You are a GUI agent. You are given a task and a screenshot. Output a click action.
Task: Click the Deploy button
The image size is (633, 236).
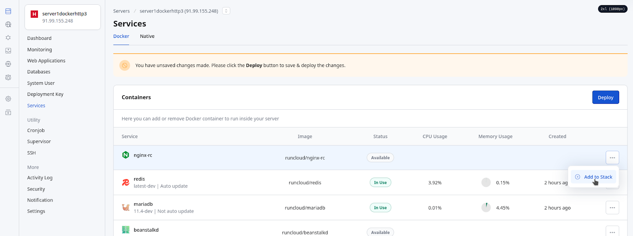pyautogui.click(x=605, y=97)
